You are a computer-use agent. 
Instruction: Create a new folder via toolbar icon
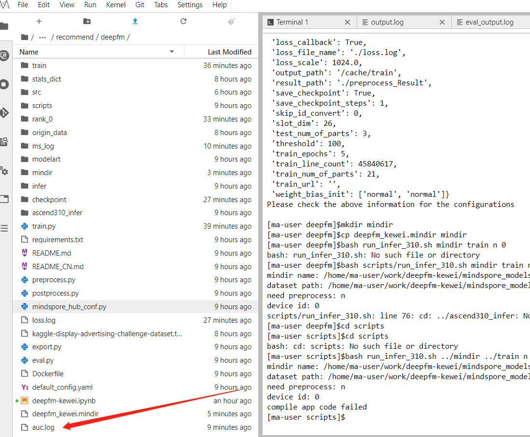(87, 21)
